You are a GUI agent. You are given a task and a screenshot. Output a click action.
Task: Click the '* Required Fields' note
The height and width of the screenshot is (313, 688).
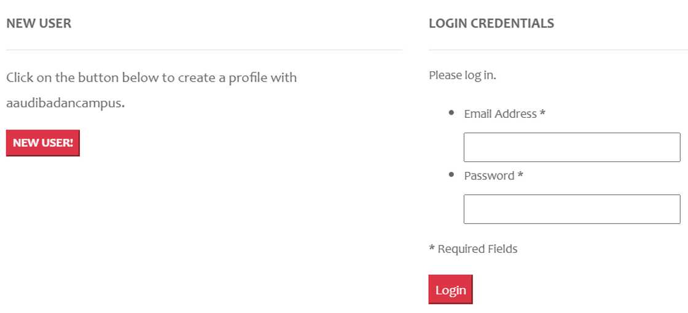[x=473, y=249]
